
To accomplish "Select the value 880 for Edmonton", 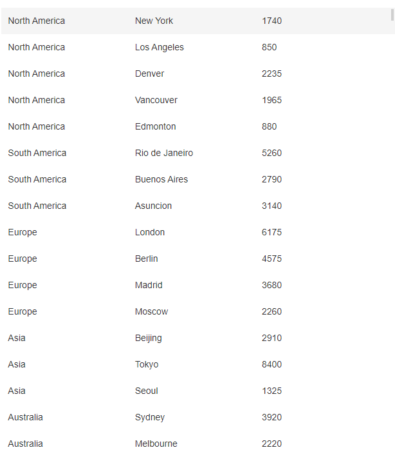I will (269, 126).
